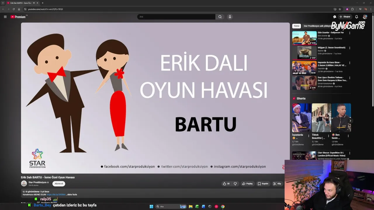374x210 pixels.
Task: Click the Windows taskbar search box
Action: [x=171, y=206]
